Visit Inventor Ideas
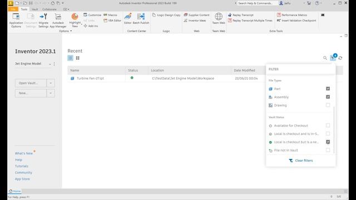This screenshot has height=200, width=356. pyautogui.click(x=195, y=21)
